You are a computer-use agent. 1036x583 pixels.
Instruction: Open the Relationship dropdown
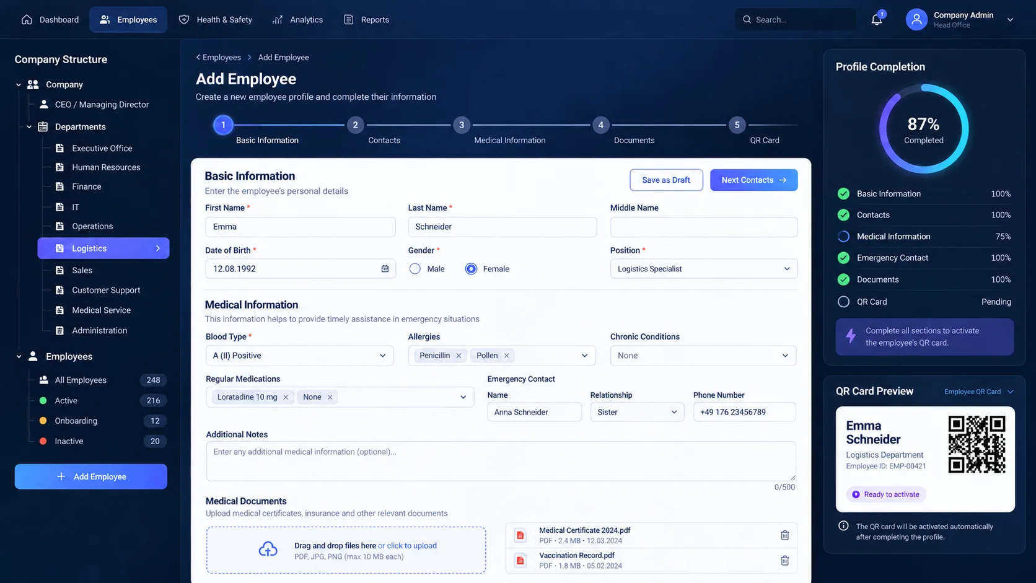pyautogui.click(x=637, y=412)
